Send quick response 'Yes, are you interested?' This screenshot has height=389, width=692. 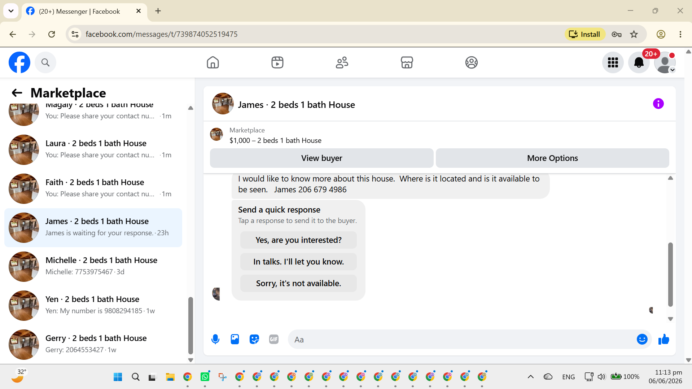[x=298, y=240]
